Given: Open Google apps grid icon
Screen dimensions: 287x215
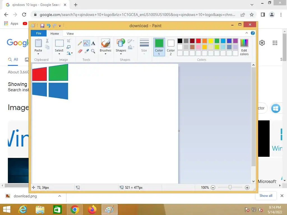Looking at the screenshot, I should pyautogui.click(x=275, y=43).
